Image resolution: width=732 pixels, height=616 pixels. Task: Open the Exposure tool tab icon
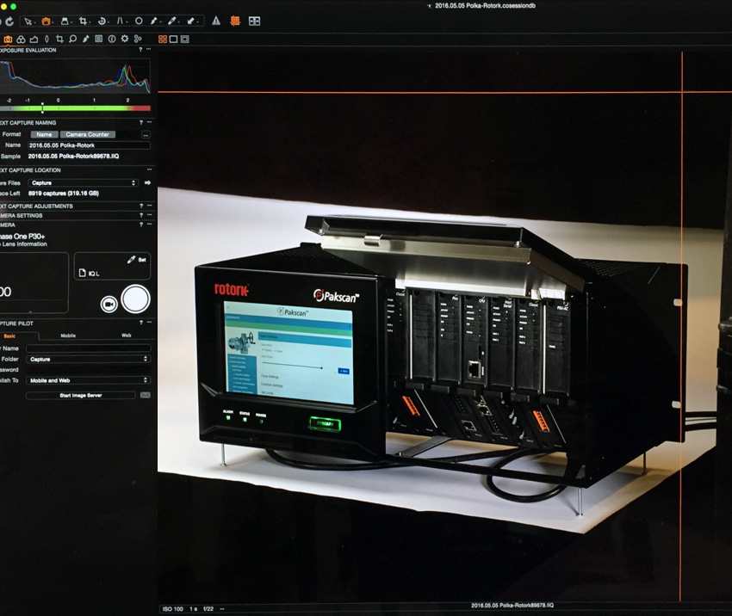(x=34, y=40)
